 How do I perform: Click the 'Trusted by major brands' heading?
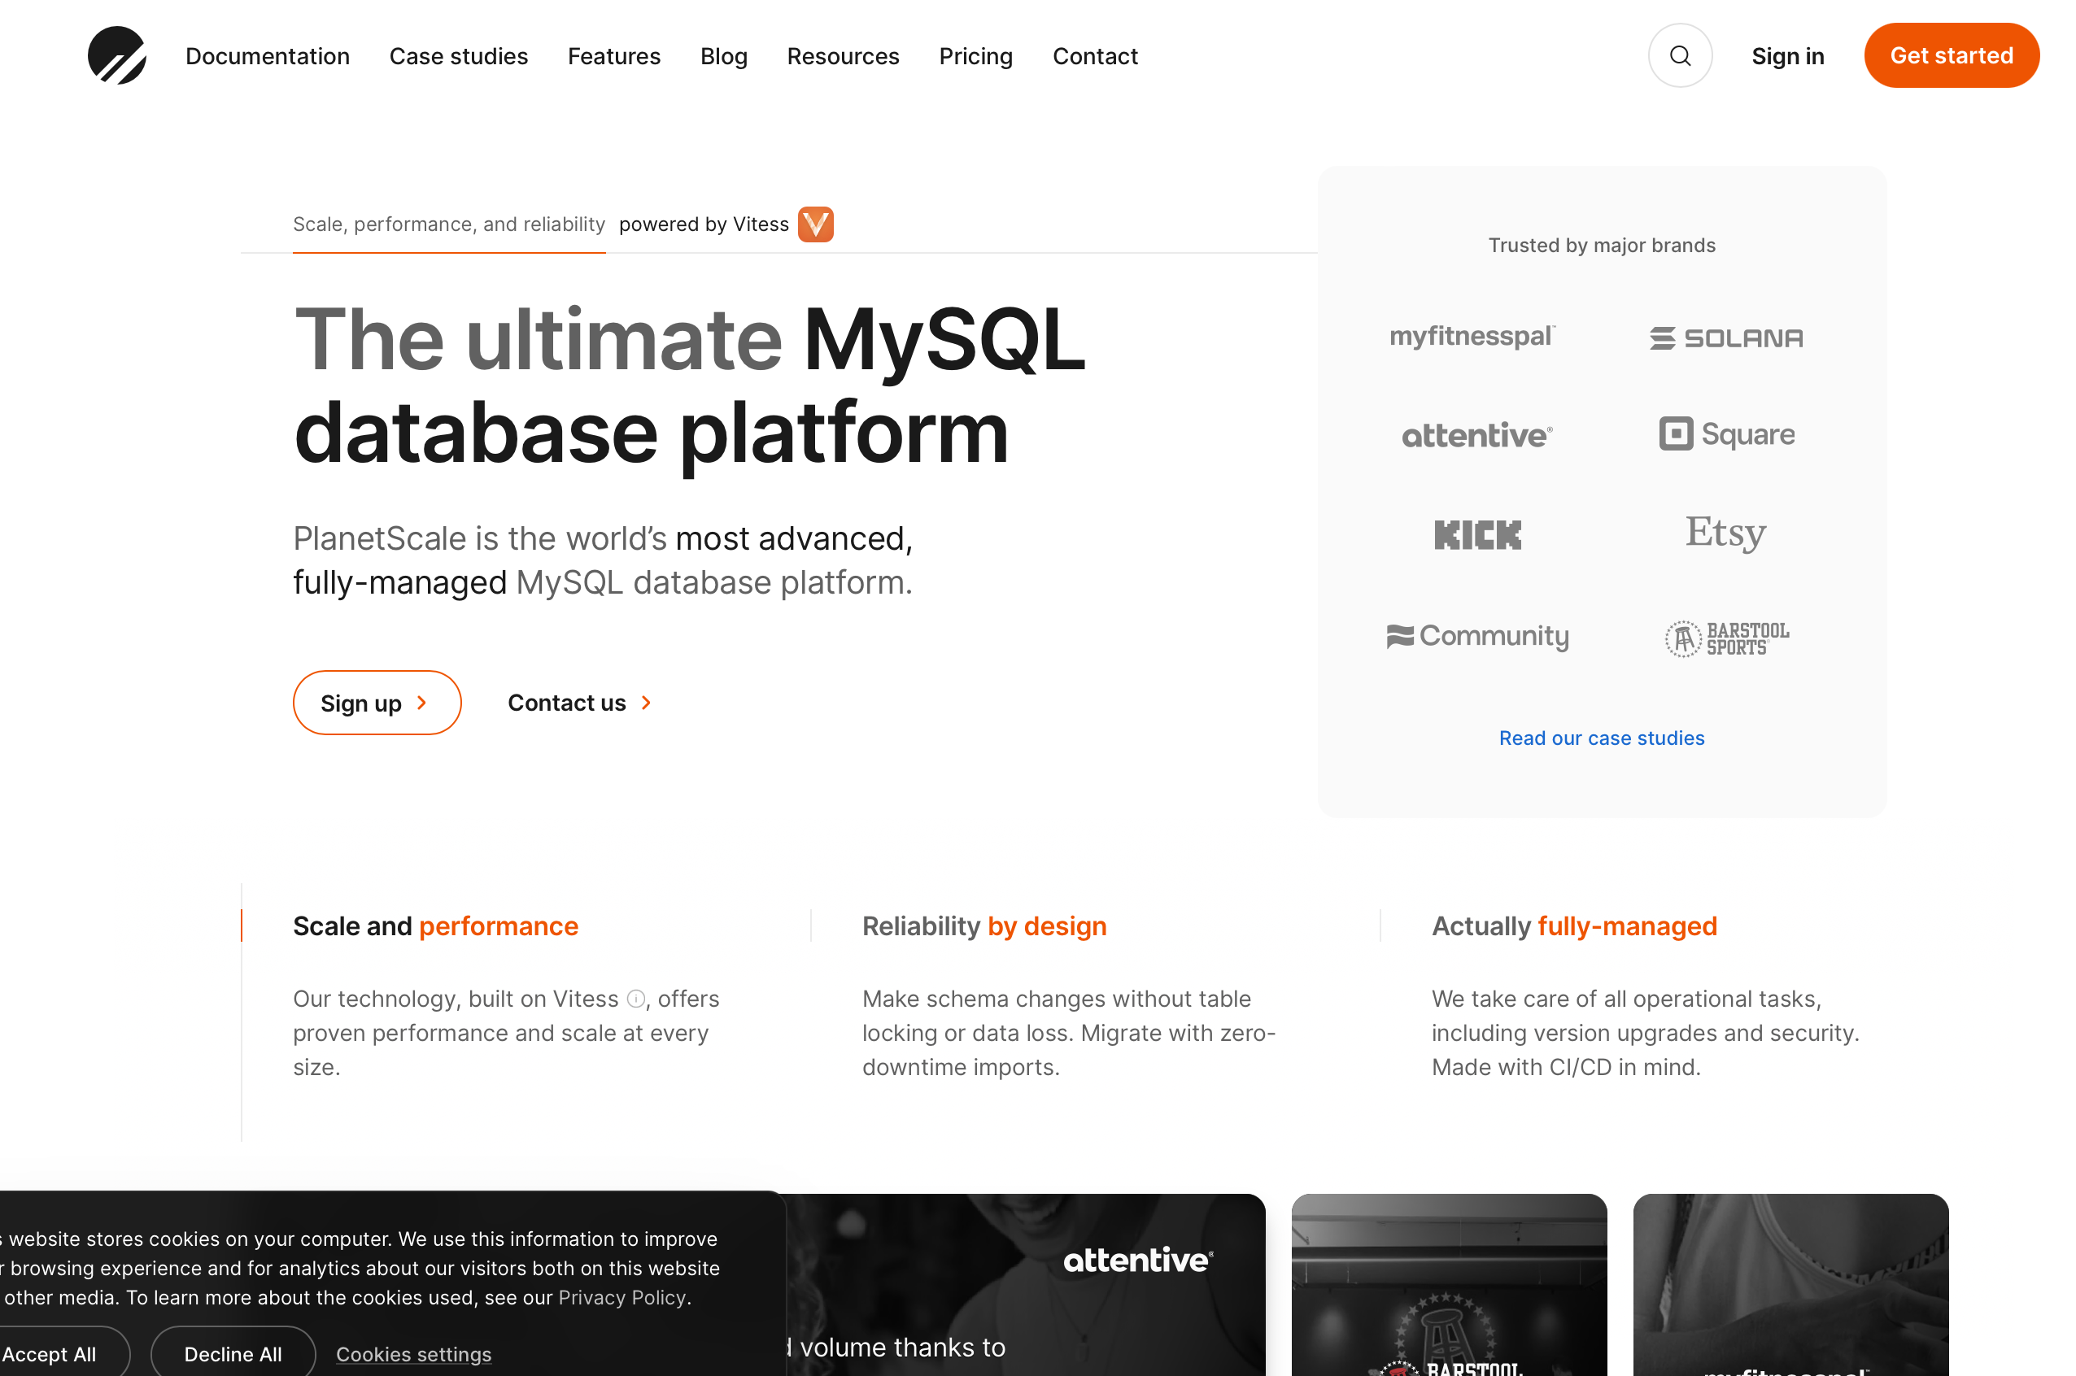click(1601, 246)
